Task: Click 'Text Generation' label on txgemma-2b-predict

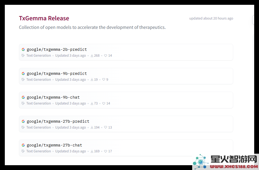Action: pyautogui.click(x=39, y=56)
